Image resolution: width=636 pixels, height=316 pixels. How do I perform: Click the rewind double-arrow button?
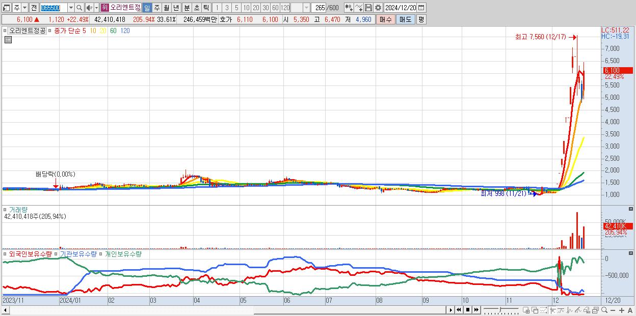click(459, 310)
